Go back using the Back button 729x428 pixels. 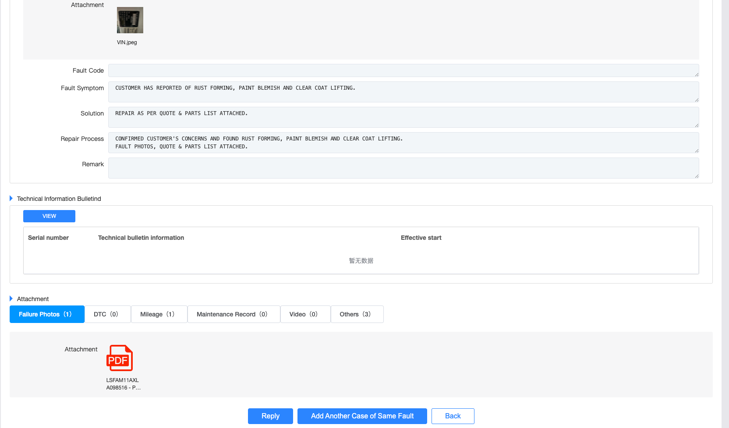tap(453, 416)
